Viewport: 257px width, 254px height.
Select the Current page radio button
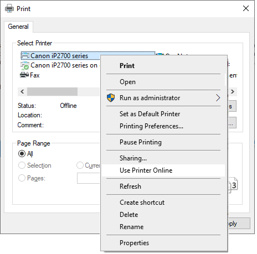tap(80, 165)
